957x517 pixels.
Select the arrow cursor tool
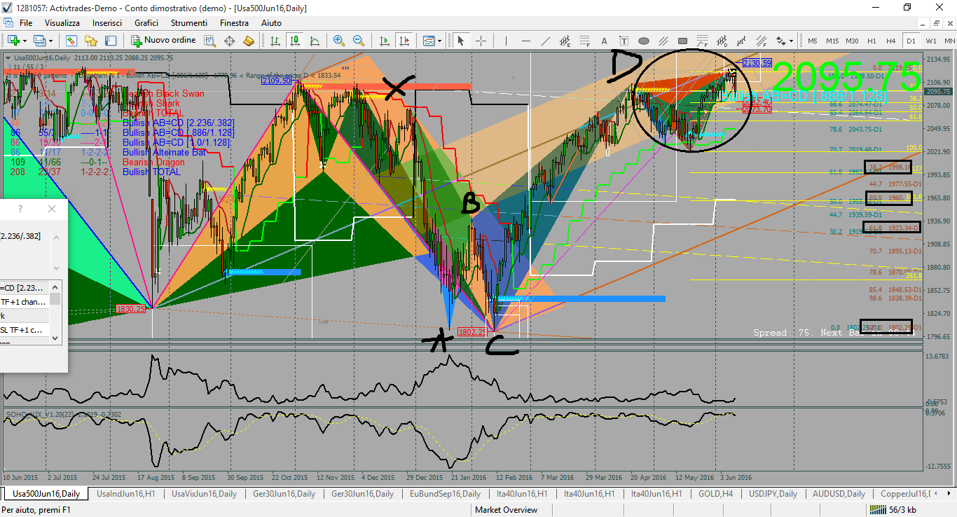click(460, 41)
